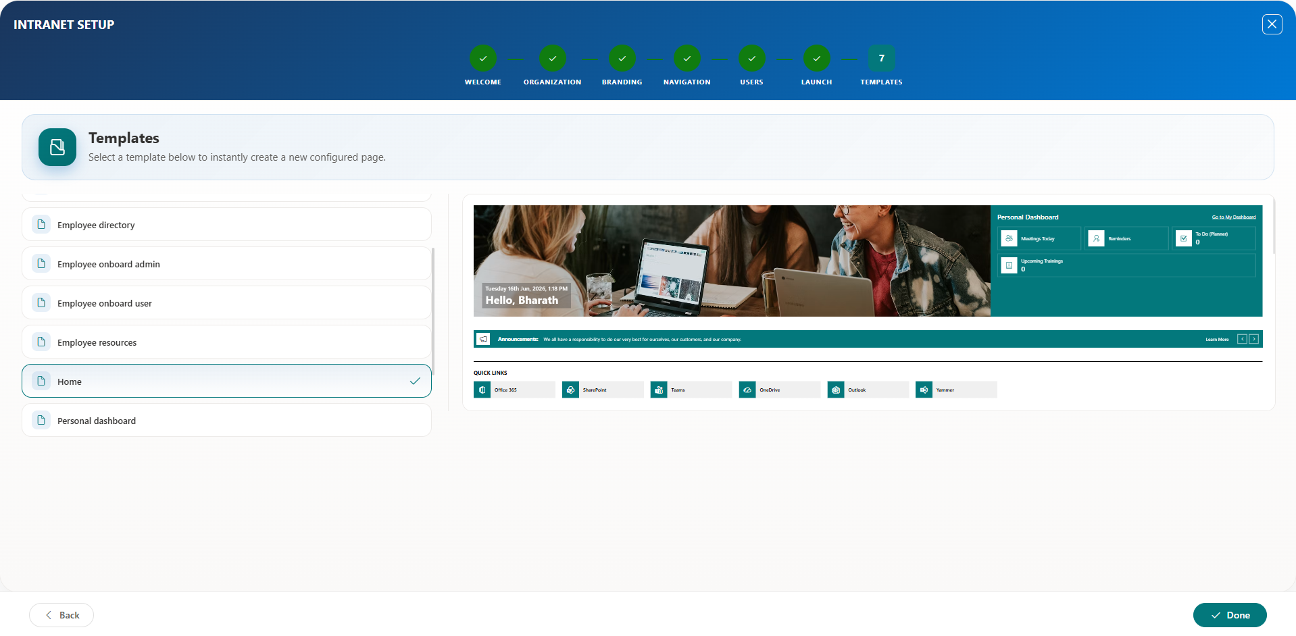The height and width of the screenshot is (636, 1296).
Task: Open the Navigation step circle
Action: pos(687,58)
